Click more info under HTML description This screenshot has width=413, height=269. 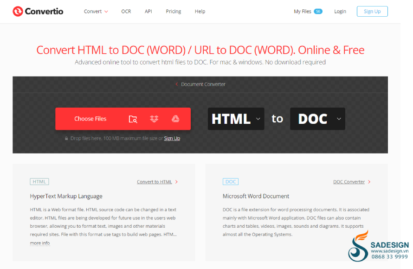coord(40,243)
